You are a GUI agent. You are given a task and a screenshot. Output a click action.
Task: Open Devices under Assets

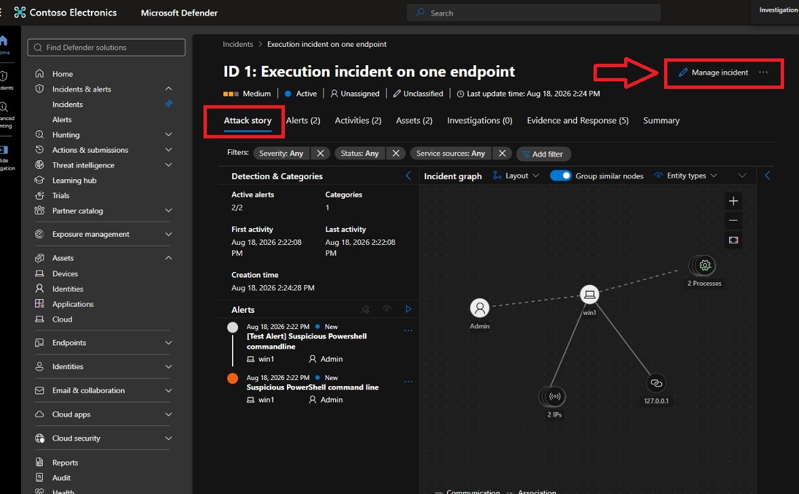pyautogui.click(x=64, y=273)
